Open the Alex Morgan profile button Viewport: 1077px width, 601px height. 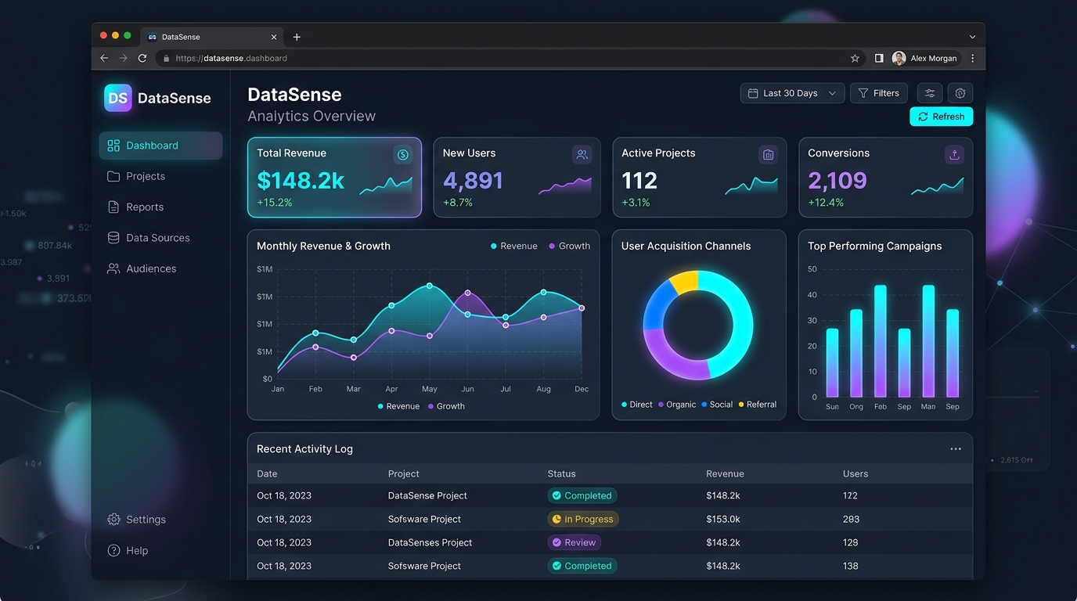click(924, 58)
